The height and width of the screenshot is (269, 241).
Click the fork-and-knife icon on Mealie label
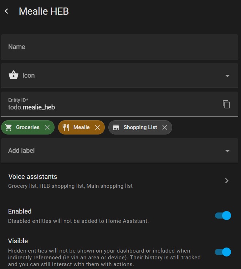coord(66,127)
